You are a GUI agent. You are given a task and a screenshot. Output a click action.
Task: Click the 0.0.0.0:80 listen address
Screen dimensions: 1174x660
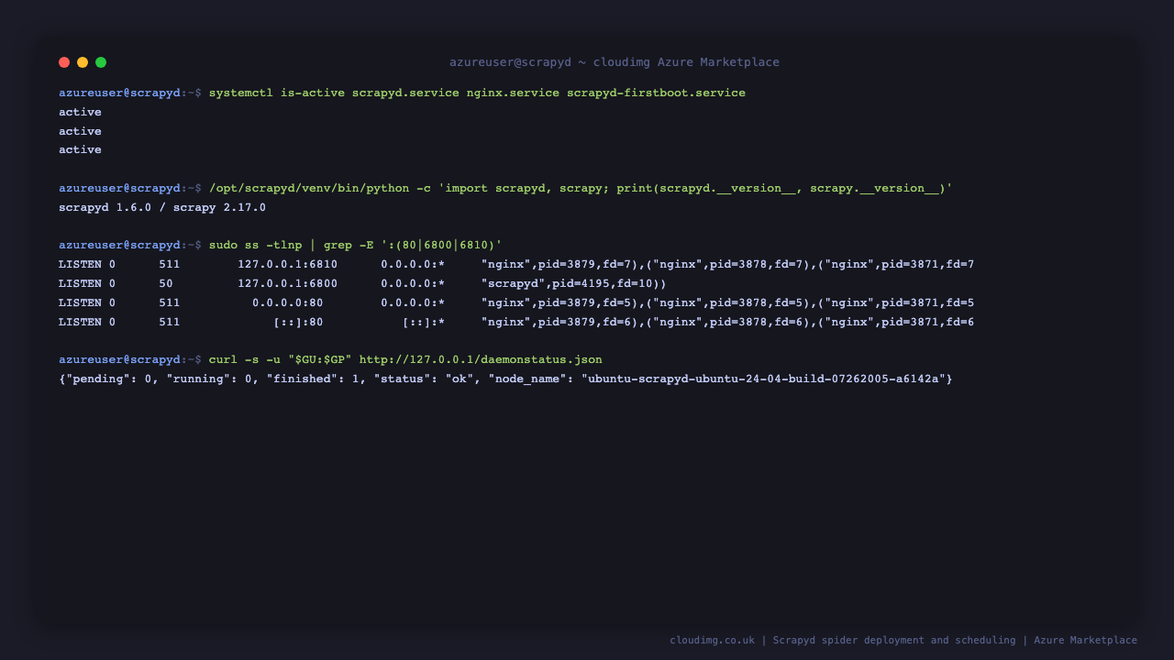coord(287,302)
